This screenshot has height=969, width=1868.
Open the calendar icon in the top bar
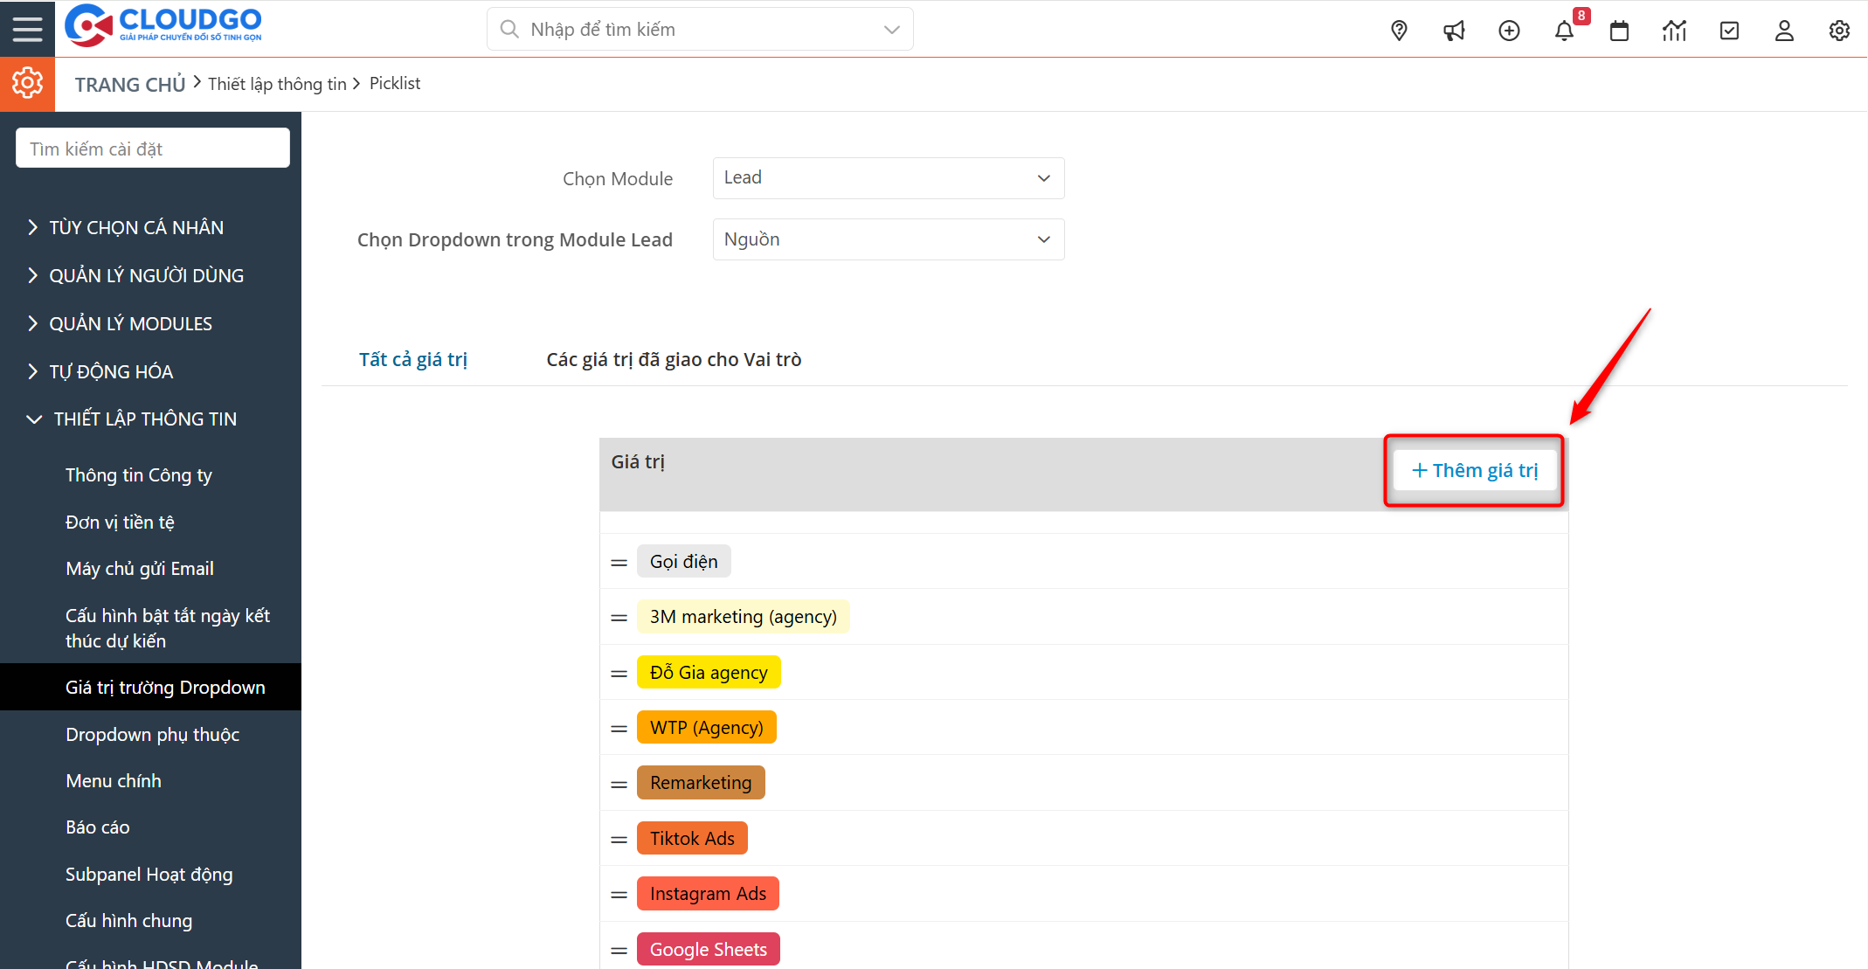click(1619, 30)
